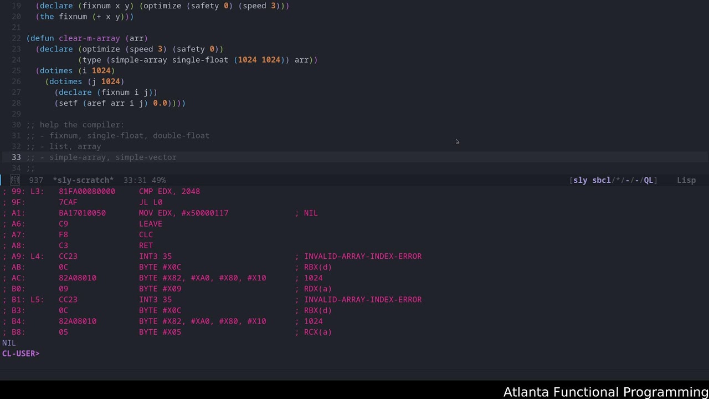Click the CLC instruction
Viewport: 709px width, 399px height.
click(146, 234)
